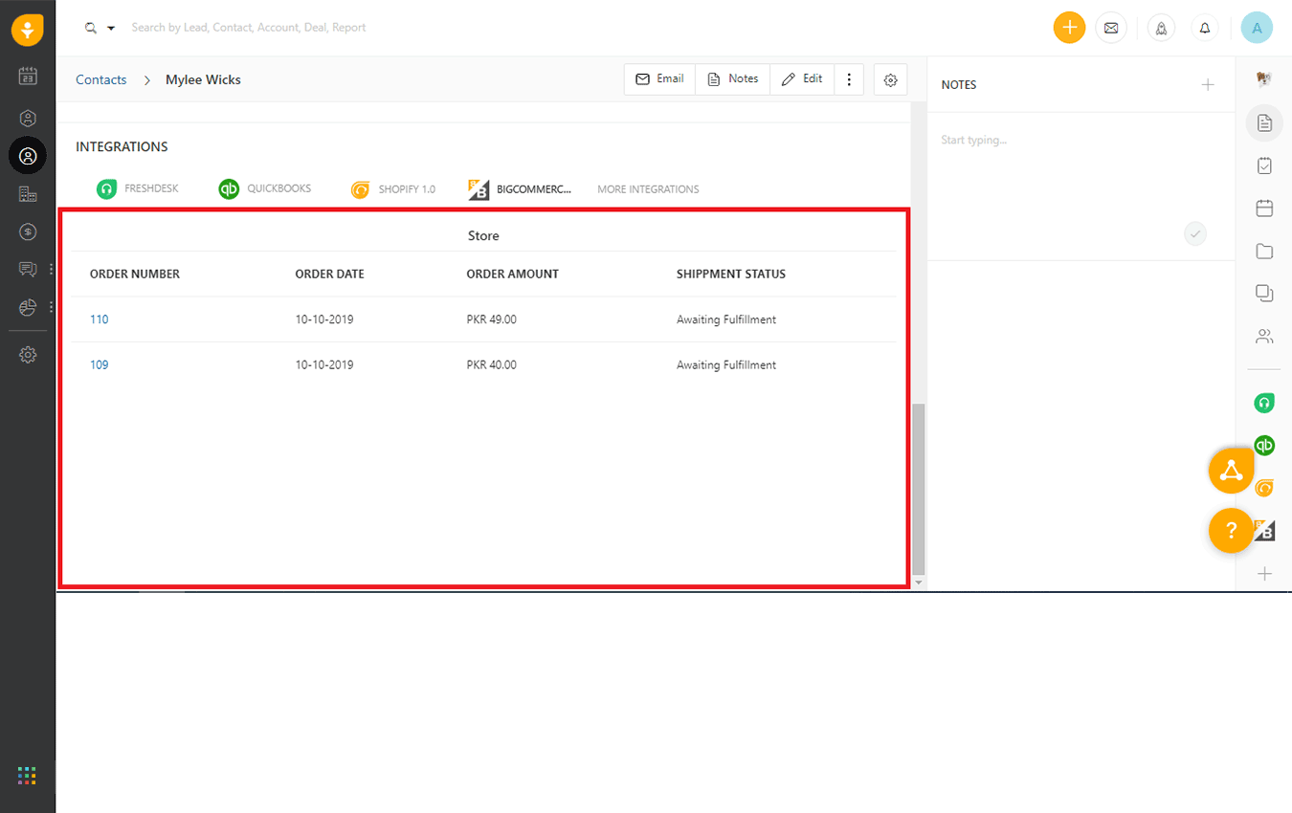Expand the options beside the conversations icon

[50, 269]
